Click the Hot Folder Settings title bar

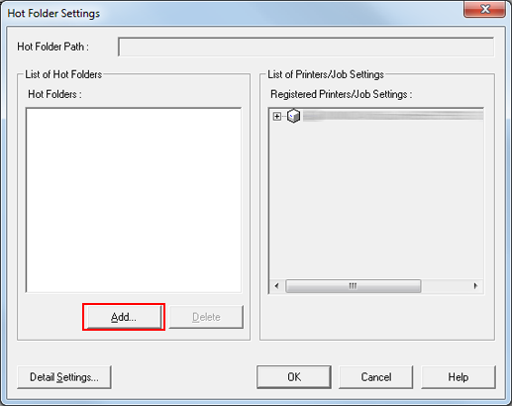point(231,13)
